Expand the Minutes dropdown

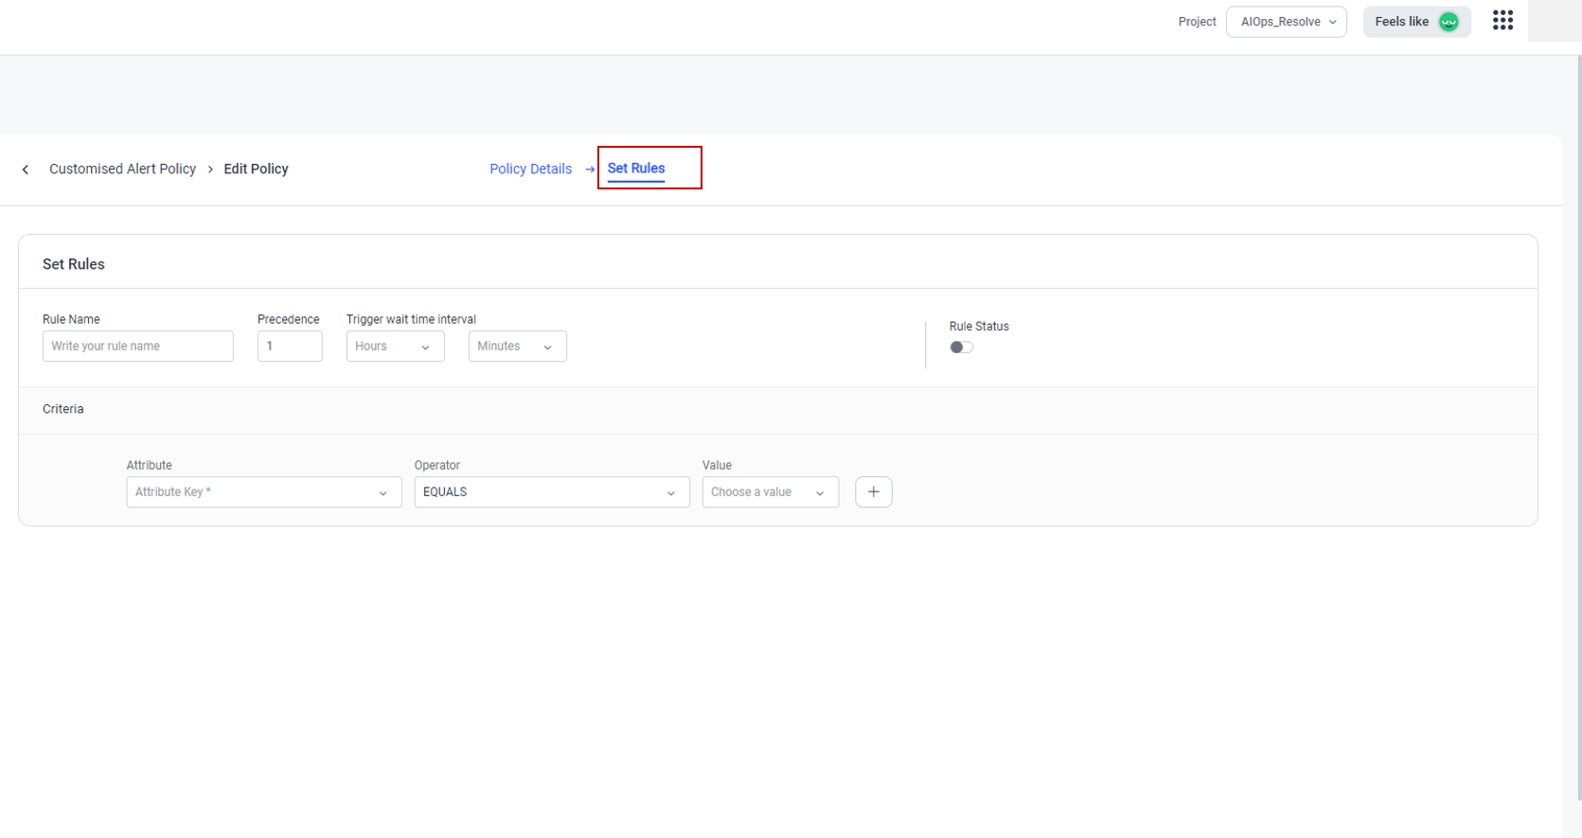click(517, 347)
